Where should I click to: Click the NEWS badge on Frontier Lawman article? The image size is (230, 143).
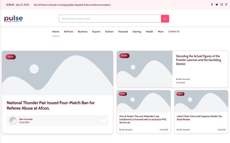124,56
